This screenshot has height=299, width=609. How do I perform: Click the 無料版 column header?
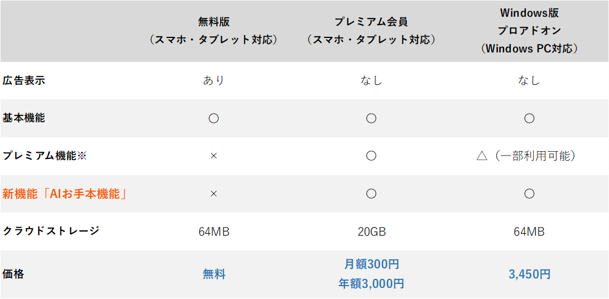click(x=213, y=22)
